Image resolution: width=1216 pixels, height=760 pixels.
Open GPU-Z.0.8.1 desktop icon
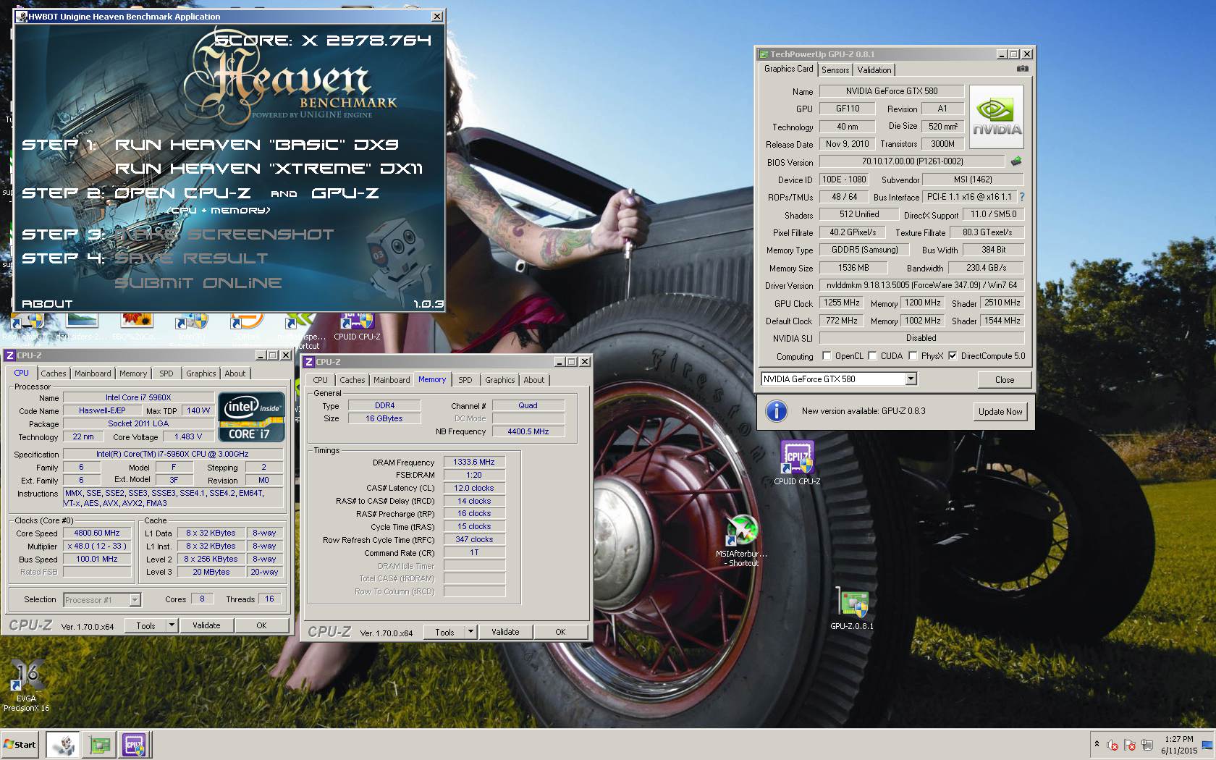click(x=852, y=609)
